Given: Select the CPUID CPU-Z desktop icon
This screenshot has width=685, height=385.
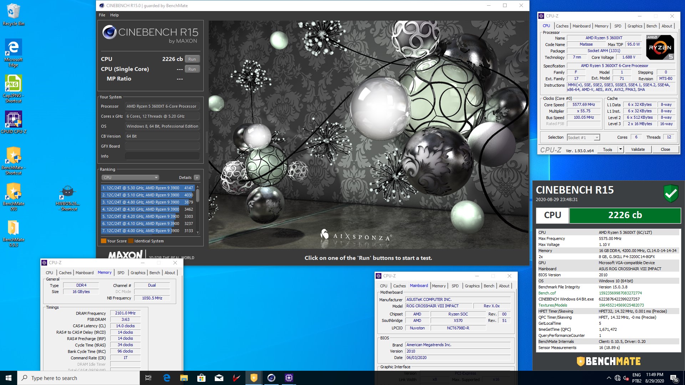Looking at the screenshot, I should point(14,122).
